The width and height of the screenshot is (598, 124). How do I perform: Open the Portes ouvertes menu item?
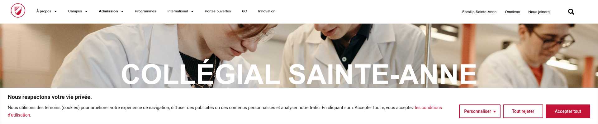click(218, 11)
